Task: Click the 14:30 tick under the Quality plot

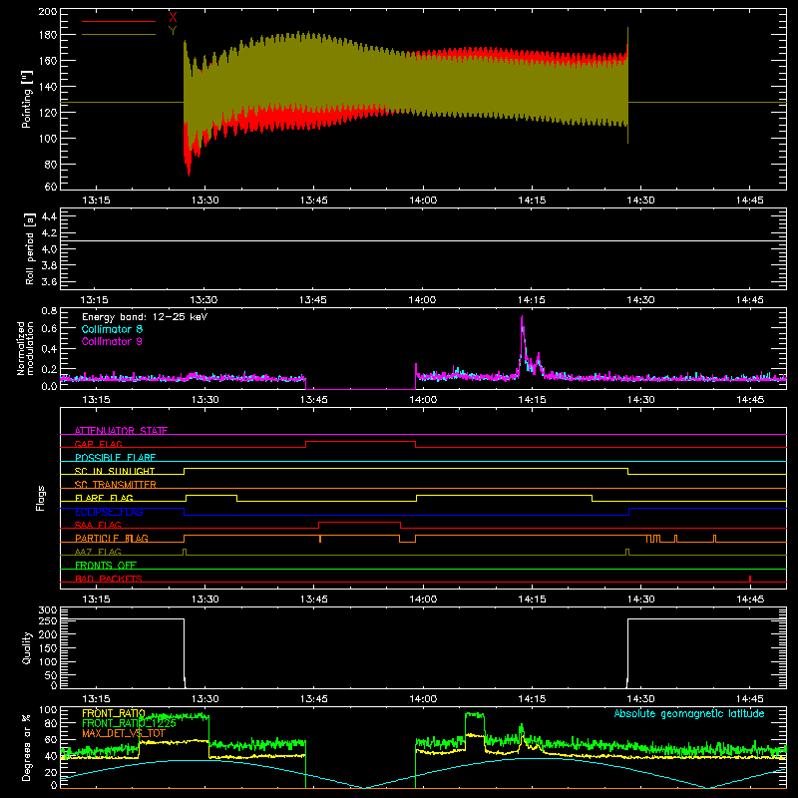Action: pos(640,699)
